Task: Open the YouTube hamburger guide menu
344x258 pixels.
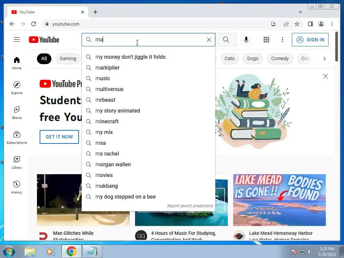Action: 17,40
